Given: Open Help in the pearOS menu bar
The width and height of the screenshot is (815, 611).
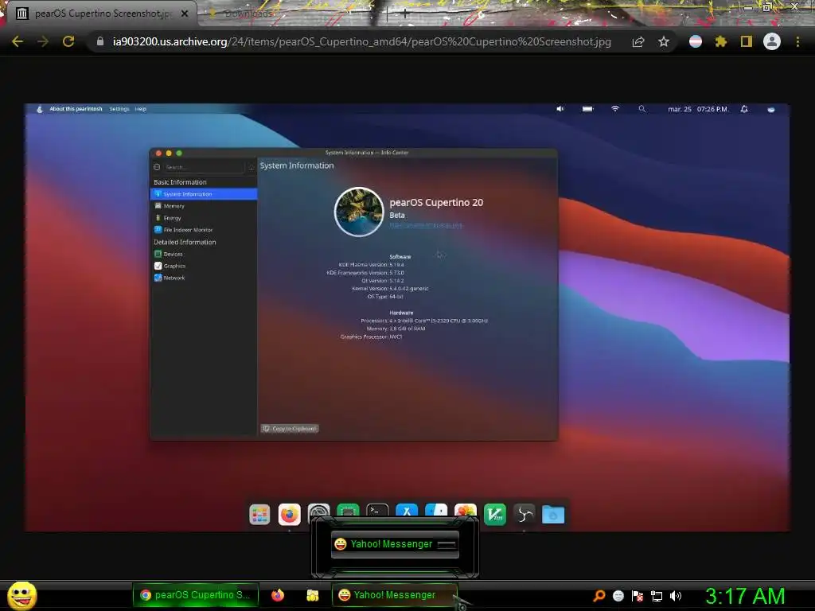Looking at the screenshot, I should coord(141,108).
